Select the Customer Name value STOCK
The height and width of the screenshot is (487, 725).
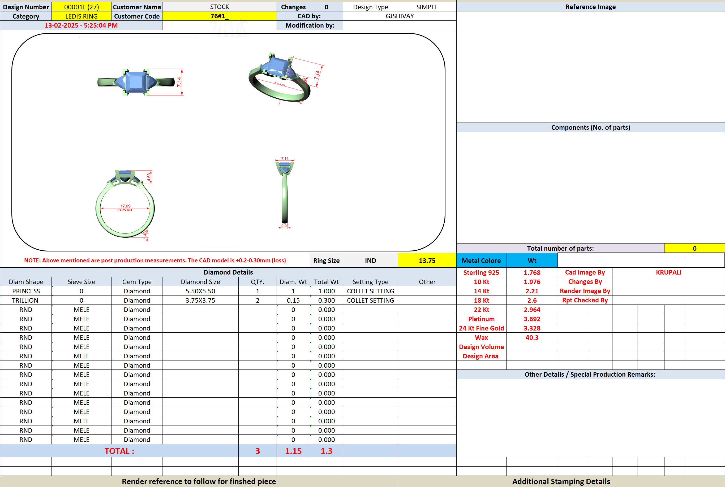219,7
